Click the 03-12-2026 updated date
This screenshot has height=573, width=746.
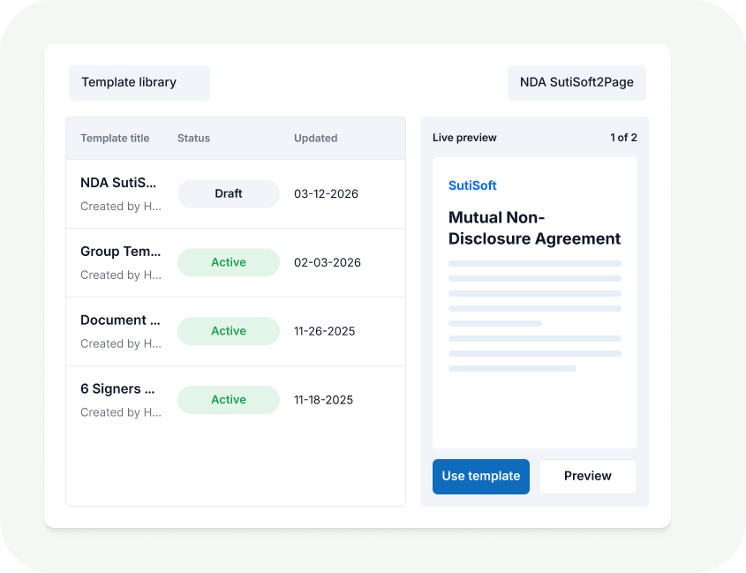pyautogui.click(x=326, y=193)
